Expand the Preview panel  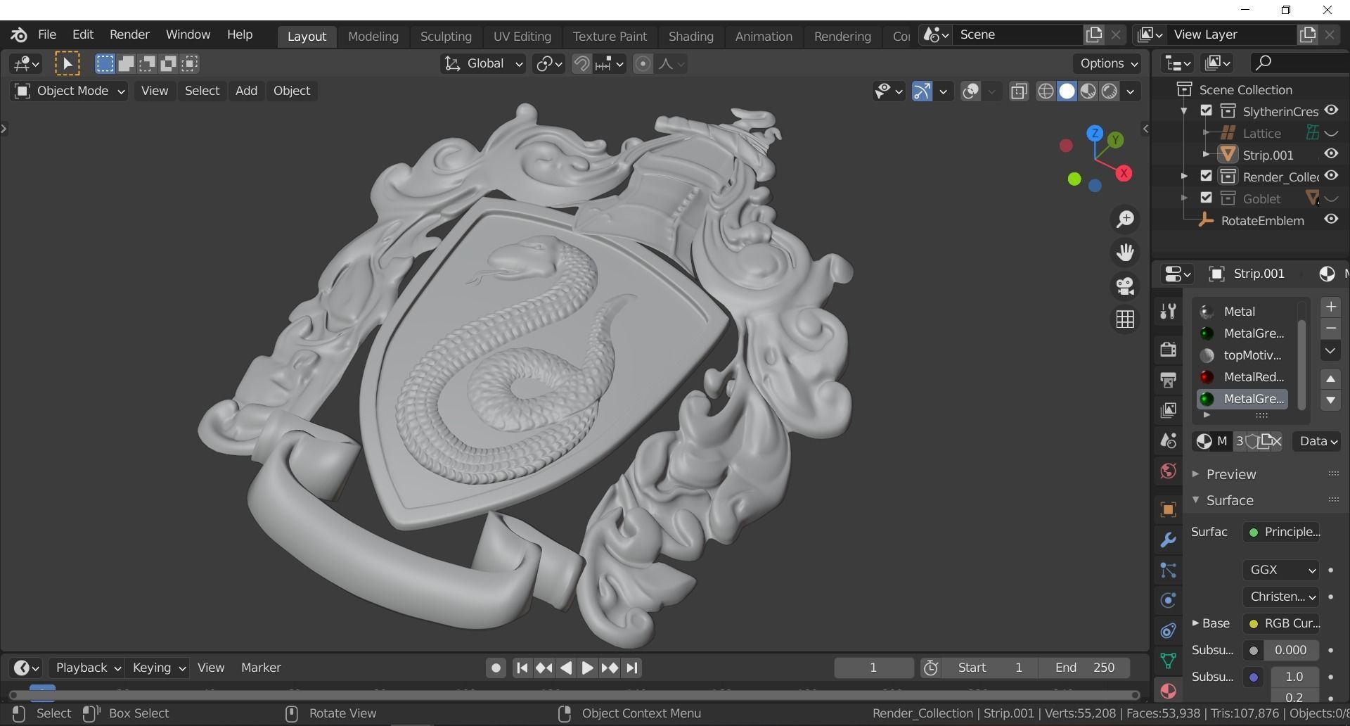[x=1230, y=474]
